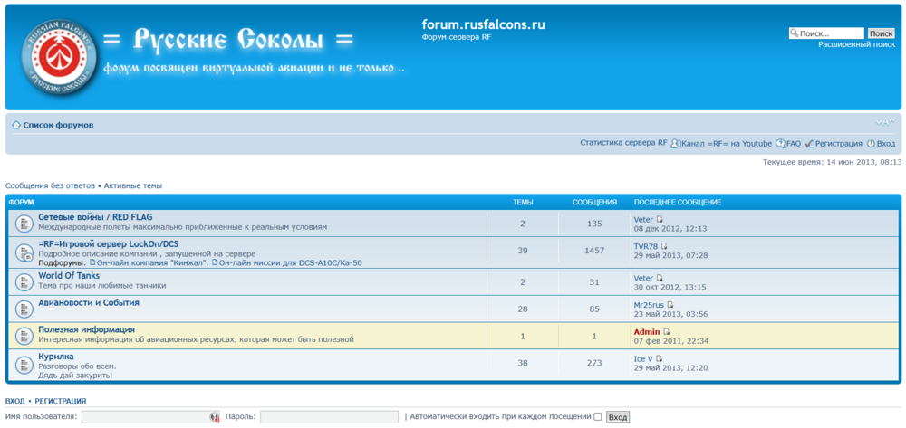Focus the Пароль input field
This screenshot has width=906, height=428.
(330, 417)
